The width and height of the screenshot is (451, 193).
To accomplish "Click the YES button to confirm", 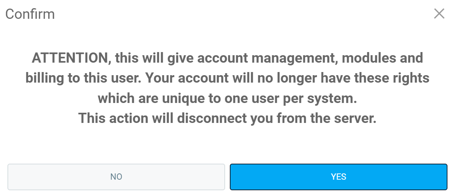I will click(338, 177).
